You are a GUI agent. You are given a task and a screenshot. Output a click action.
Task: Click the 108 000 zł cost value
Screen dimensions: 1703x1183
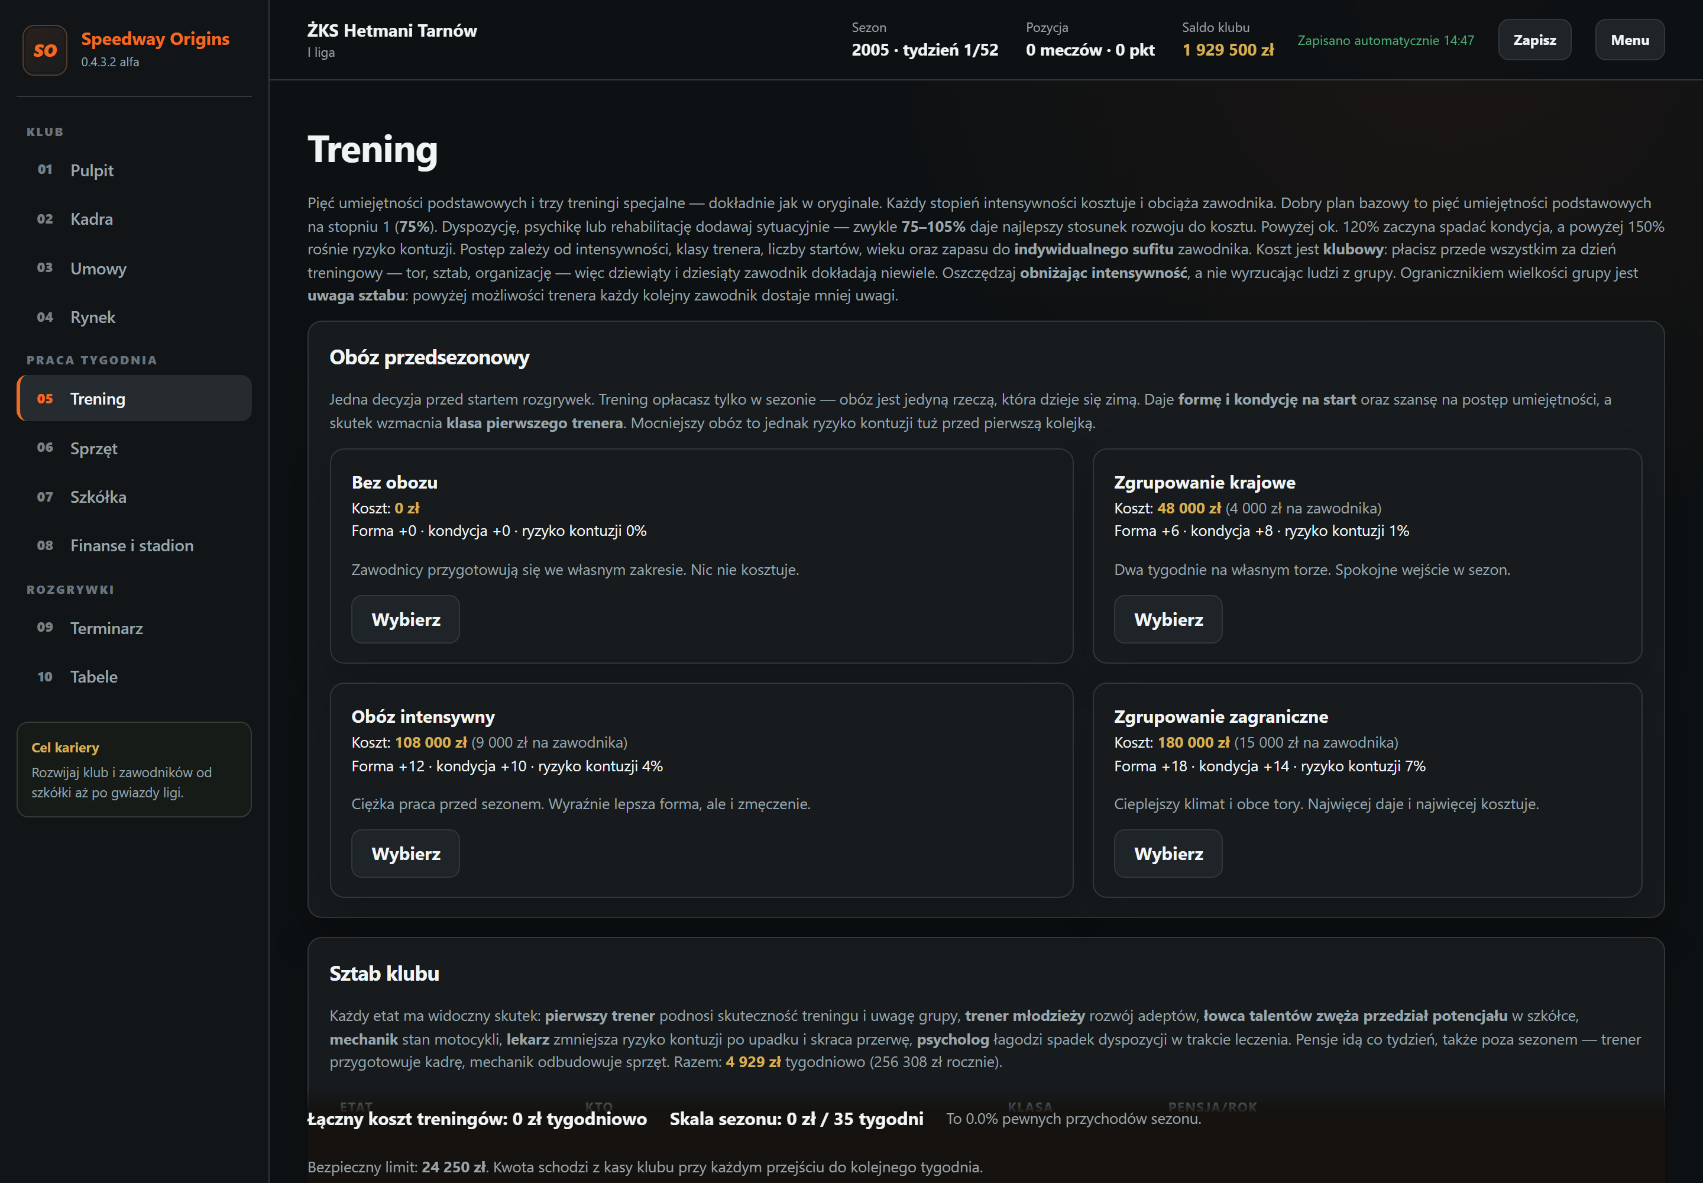(430, 743)
